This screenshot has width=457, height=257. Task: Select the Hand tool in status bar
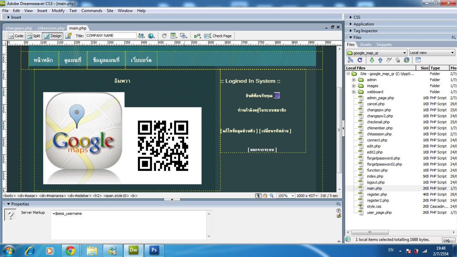[x=265, y=196]
